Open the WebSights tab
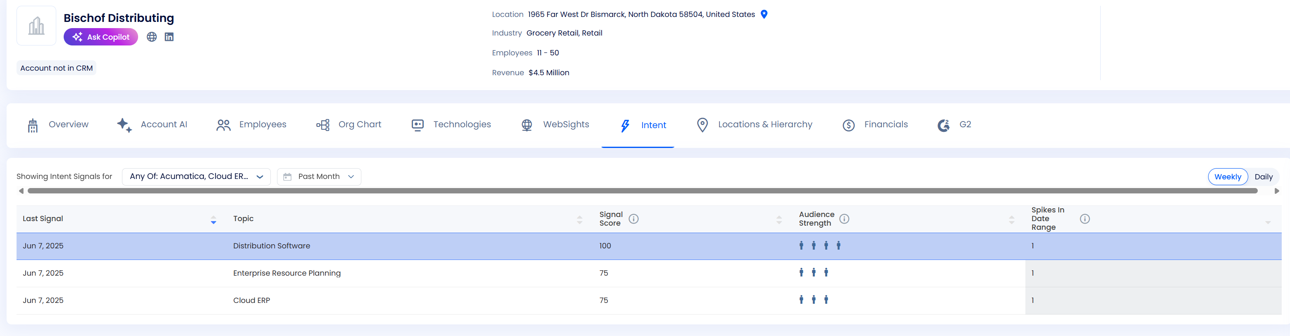Screen dimensions: 1290x336 [x=555, y=125]
